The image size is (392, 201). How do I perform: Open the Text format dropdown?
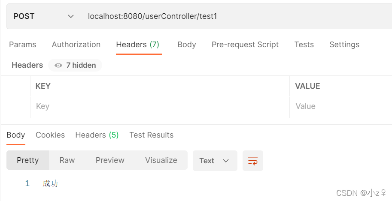pos(215,161)
